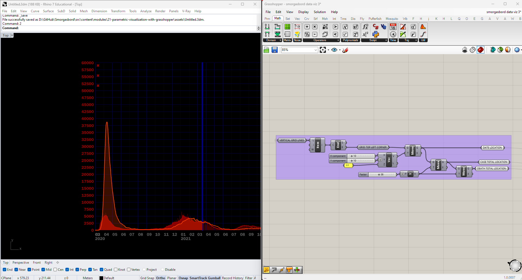Screen dimensions: 522x280
Task: Uncheck the Quad osnap checkbox
Action: (102, 270)
